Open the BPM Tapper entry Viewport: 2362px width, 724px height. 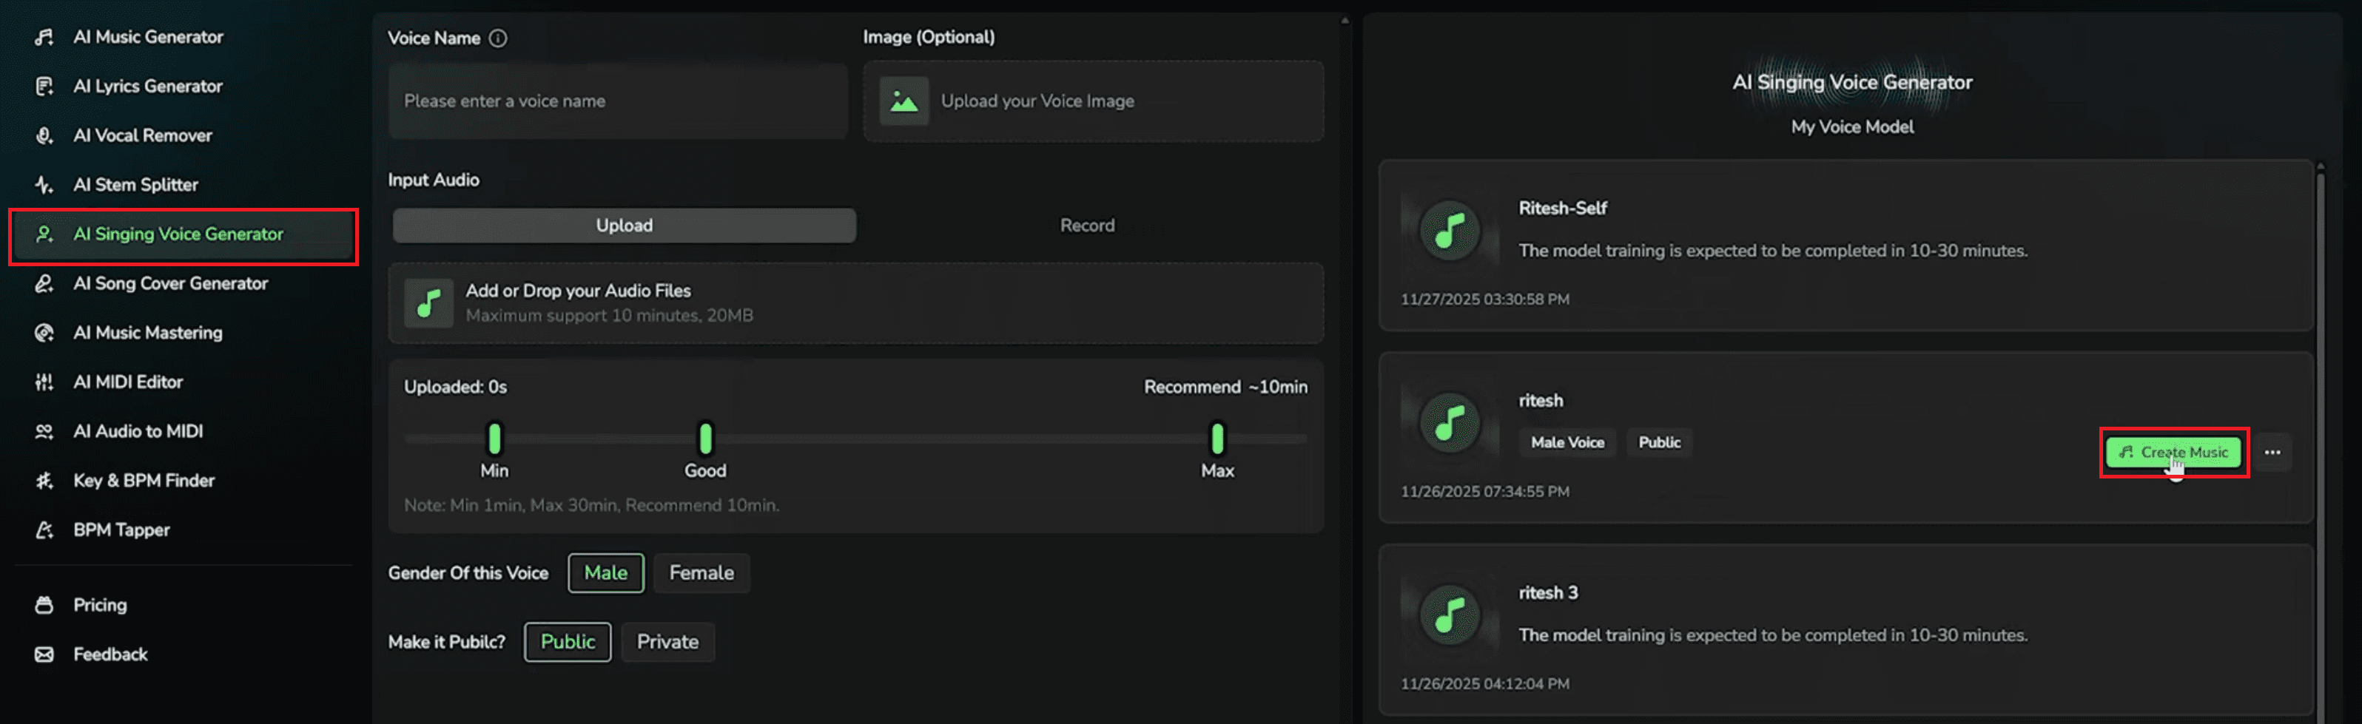121,531
